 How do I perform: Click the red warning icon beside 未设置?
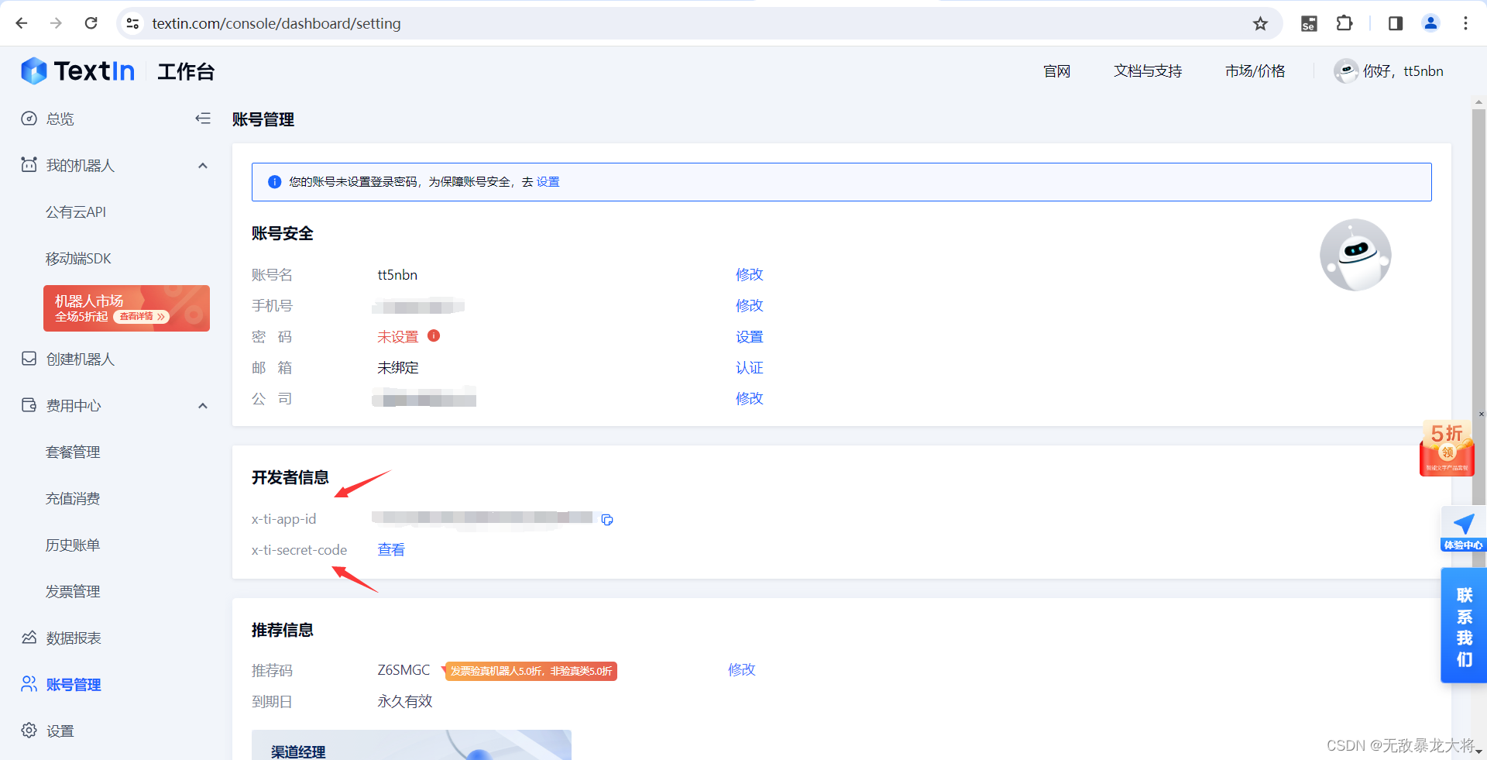pos(434,335)
